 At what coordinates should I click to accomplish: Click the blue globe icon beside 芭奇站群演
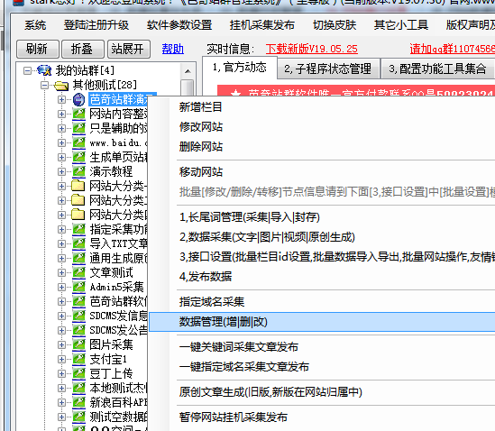pyautogui.click(x=78, y=99)
